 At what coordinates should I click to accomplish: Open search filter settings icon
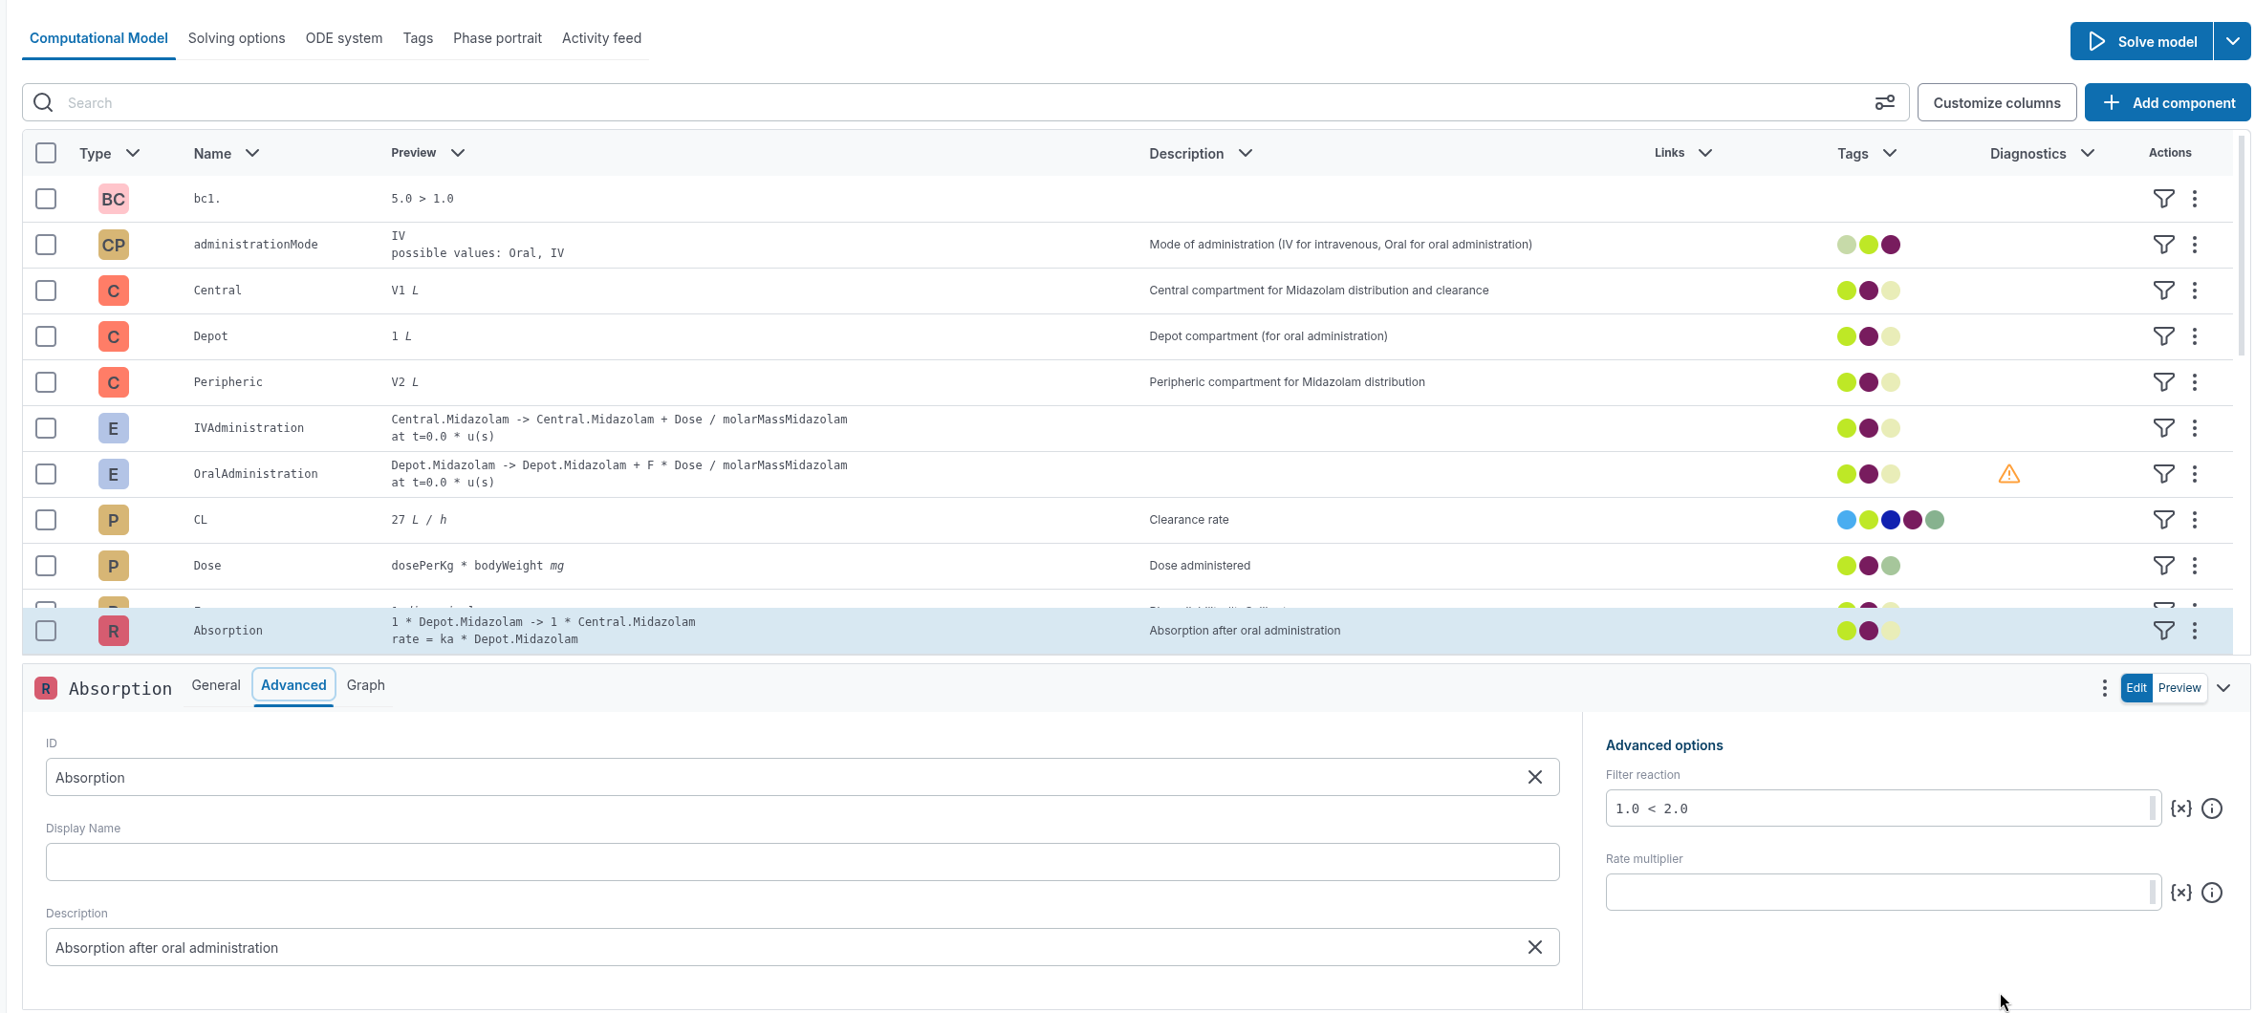[1884, 102]
